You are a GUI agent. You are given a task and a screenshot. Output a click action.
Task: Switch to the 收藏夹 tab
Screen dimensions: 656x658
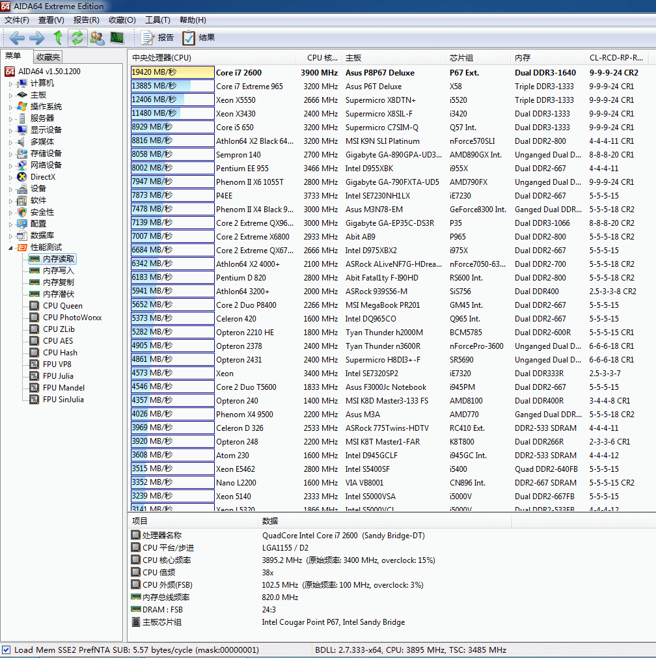click(x=48, y=57)
